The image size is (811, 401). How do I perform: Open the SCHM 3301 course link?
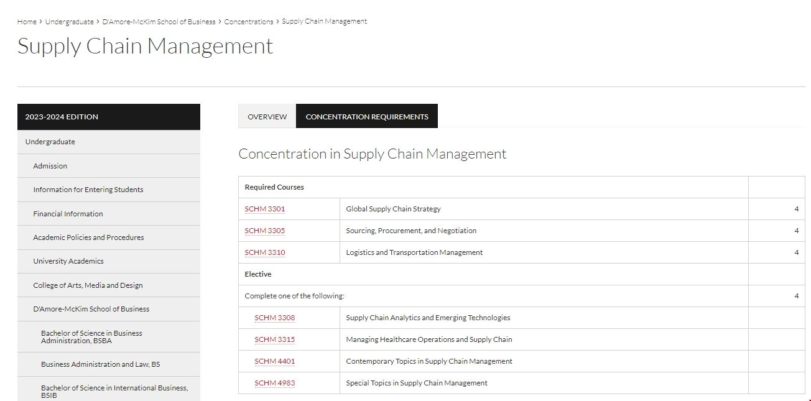click(x=264, y=209)
